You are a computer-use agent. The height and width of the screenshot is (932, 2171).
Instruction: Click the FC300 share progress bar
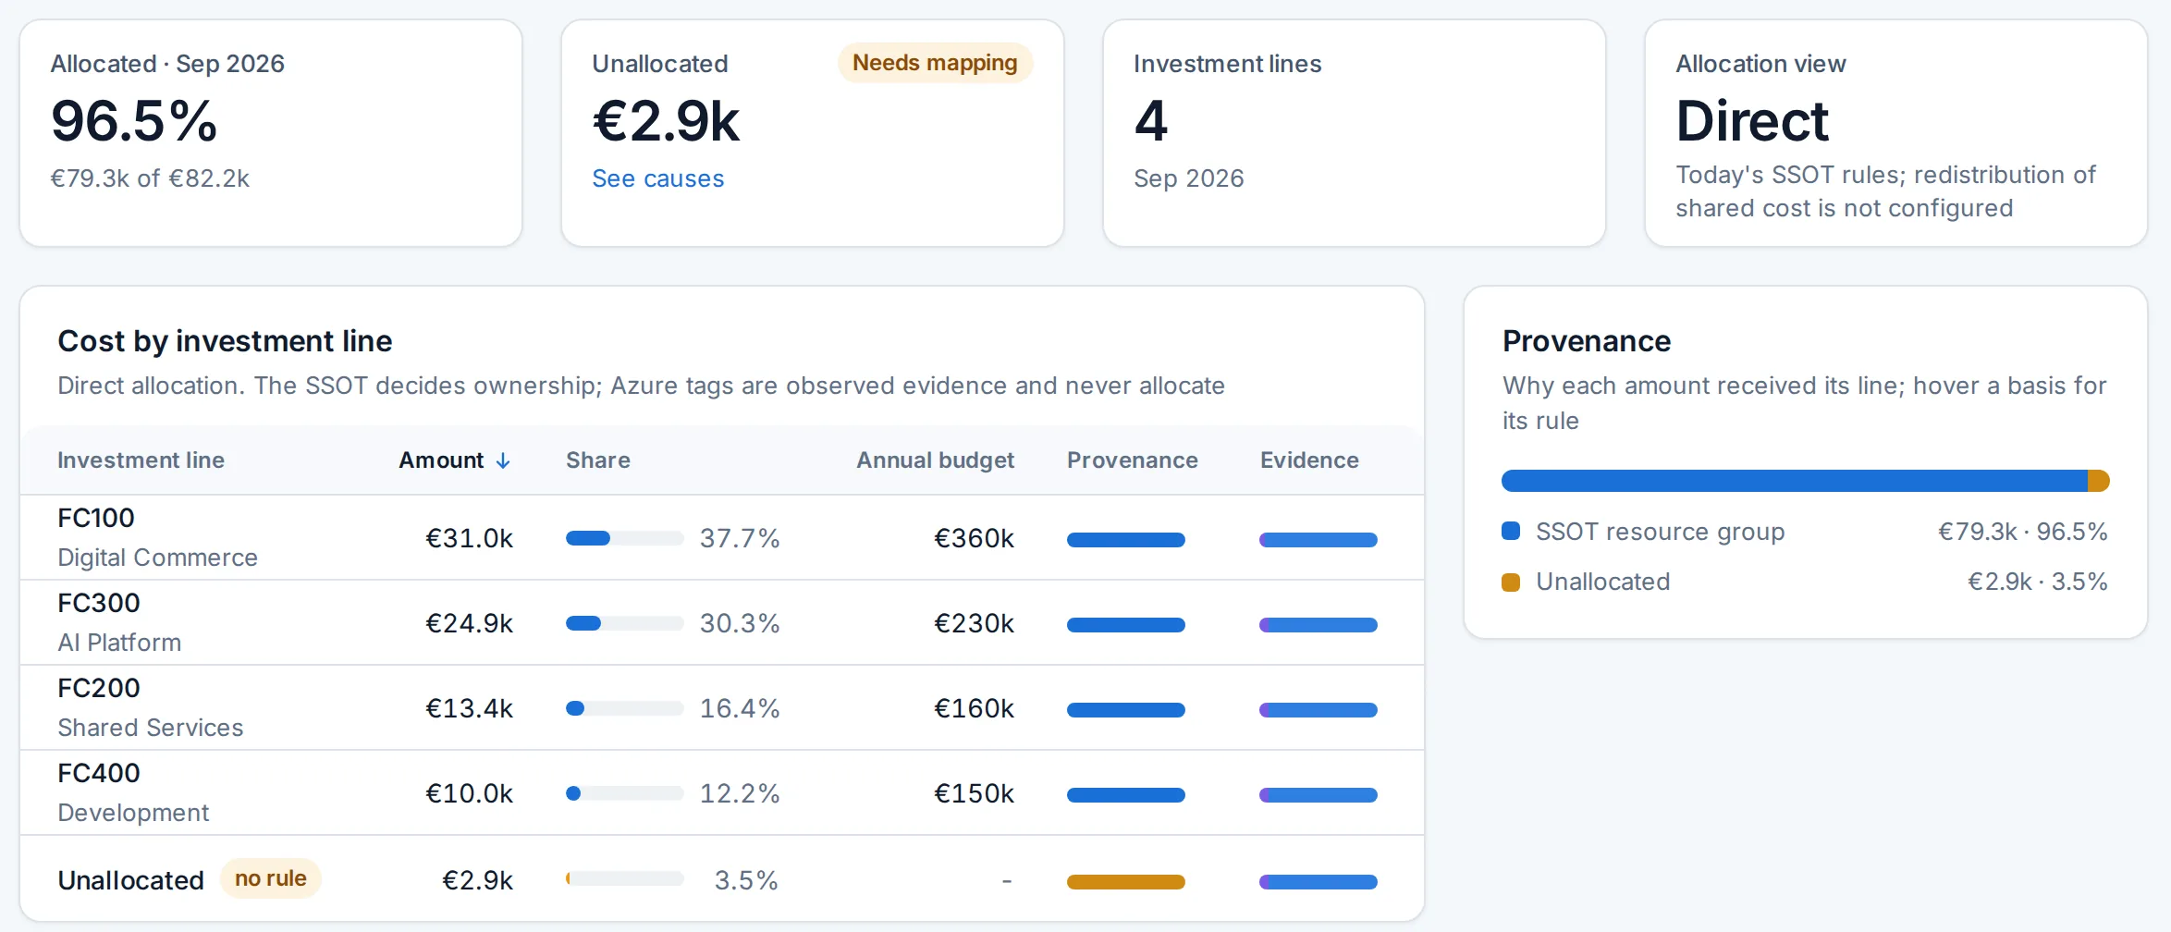coord(625,623)
